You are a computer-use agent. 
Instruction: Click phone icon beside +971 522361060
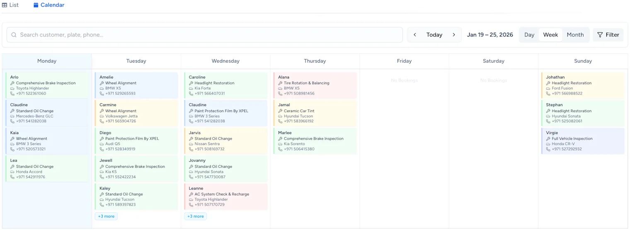point(12,94)
